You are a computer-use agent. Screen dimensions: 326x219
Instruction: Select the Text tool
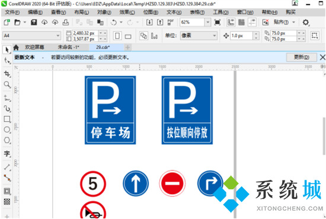coord(7,154)
